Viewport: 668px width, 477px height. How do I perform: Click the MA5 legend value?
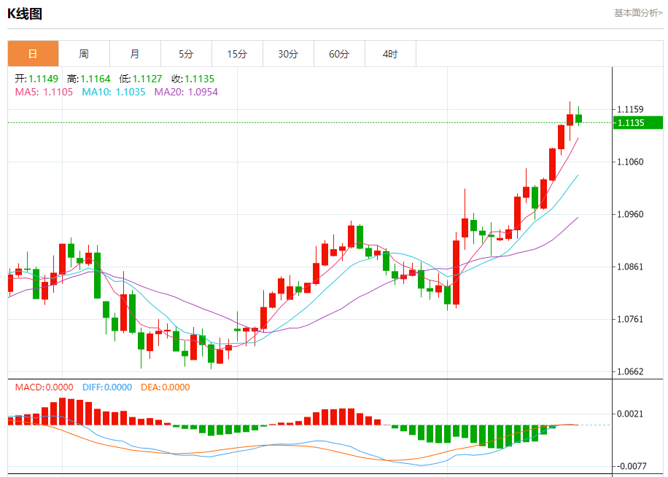(x=44, y=92)
